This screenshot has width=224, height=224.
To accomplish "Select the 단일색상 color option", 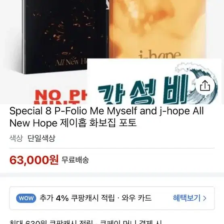I will point(41,138).
